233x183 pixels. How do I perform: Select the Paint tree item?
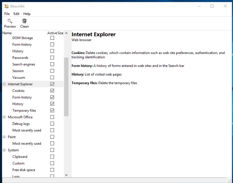pos(11,137)
